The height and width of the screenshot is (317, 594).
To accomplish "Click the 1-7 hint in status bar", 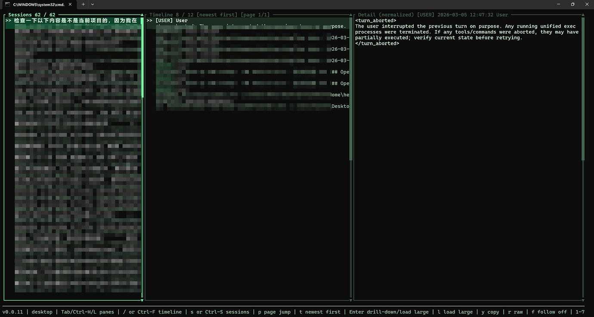I will (x=580, y=312).
